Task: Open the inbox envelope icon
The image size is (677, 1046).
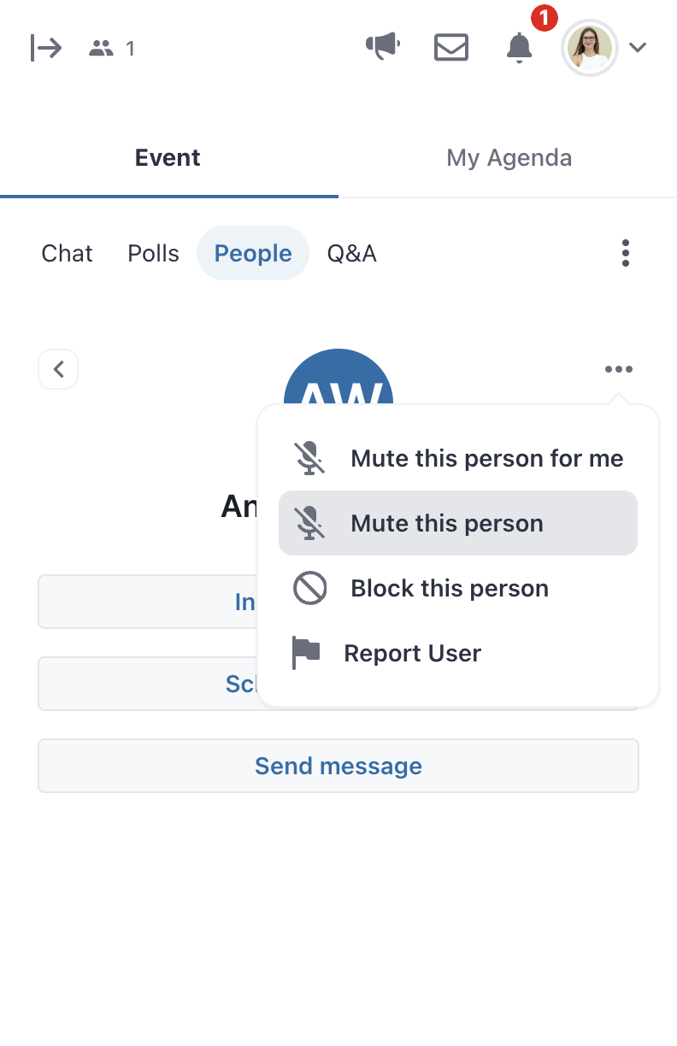Action: (451, 48)
